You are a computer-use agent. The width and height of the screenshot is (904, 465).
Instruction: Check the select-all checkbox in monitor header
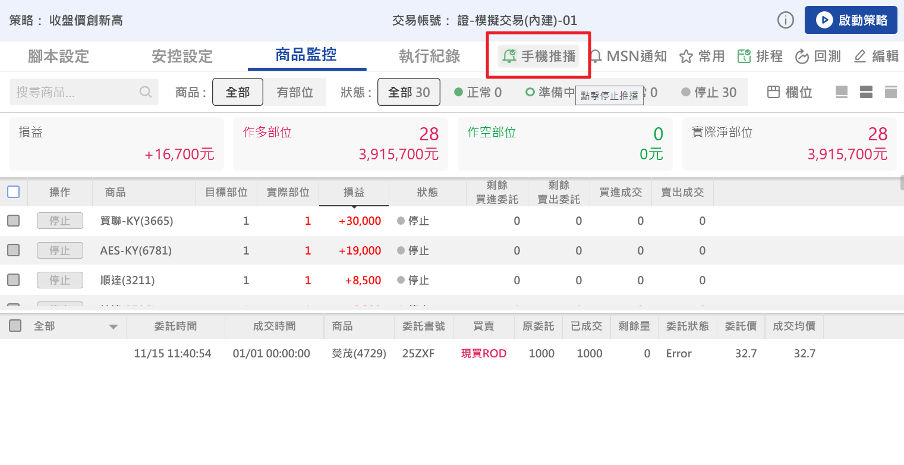(x=14, y=191)
